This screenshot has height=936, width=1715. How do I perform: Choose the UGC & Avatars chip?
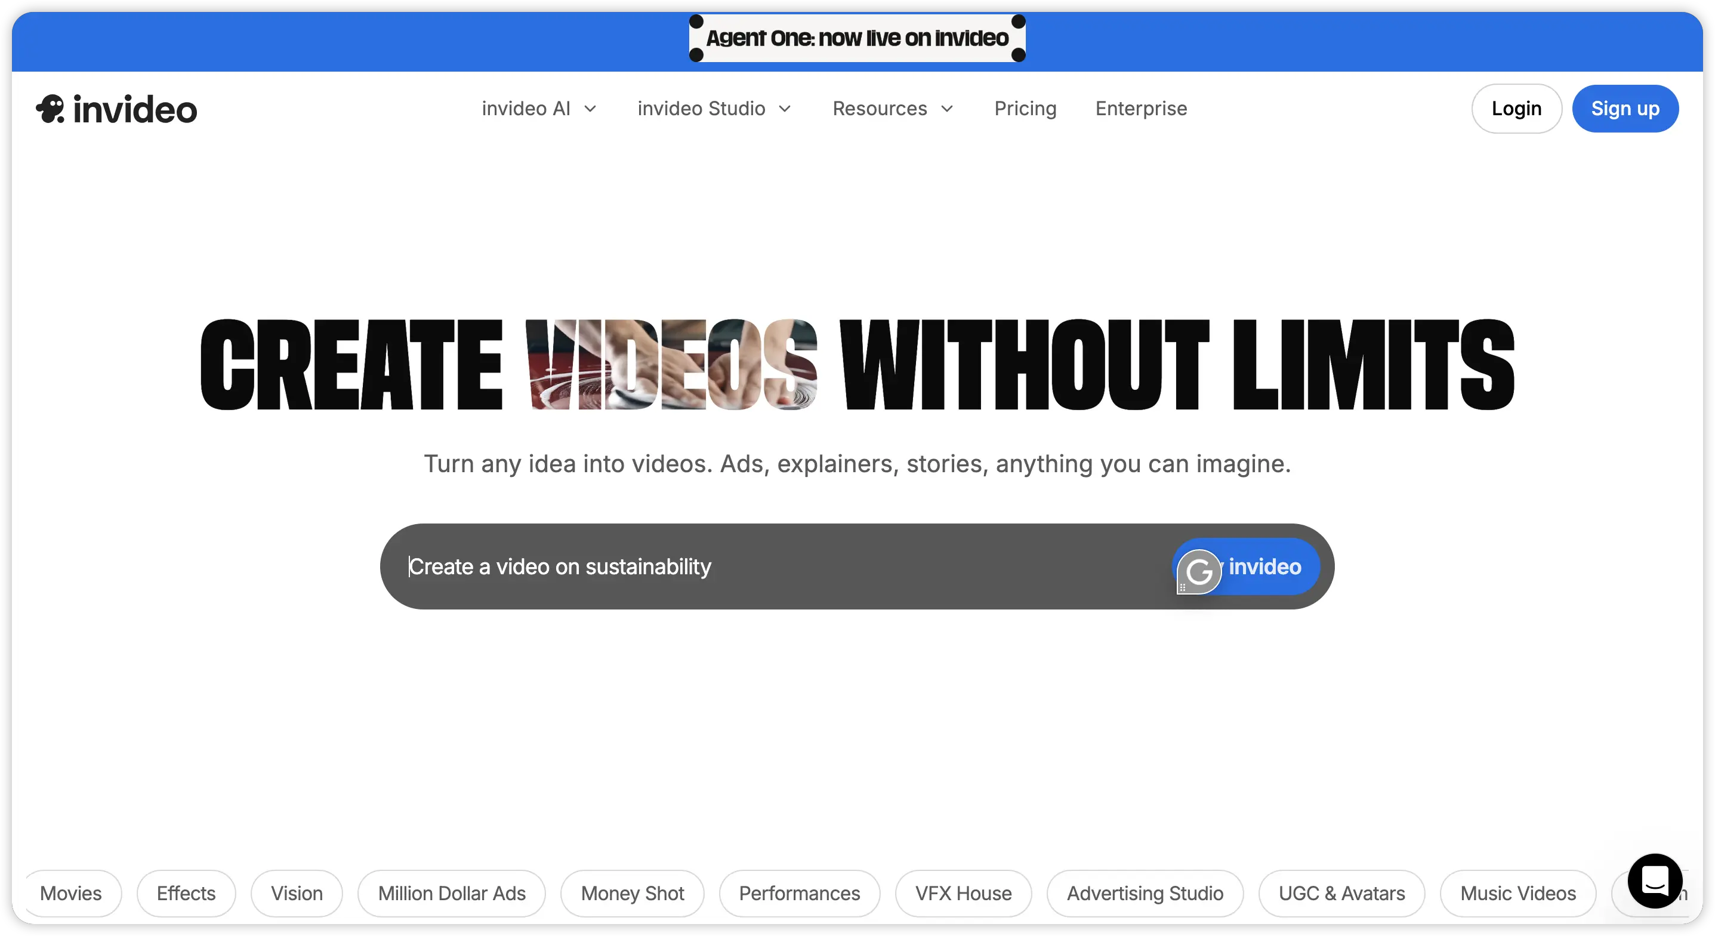point(1341,892)
